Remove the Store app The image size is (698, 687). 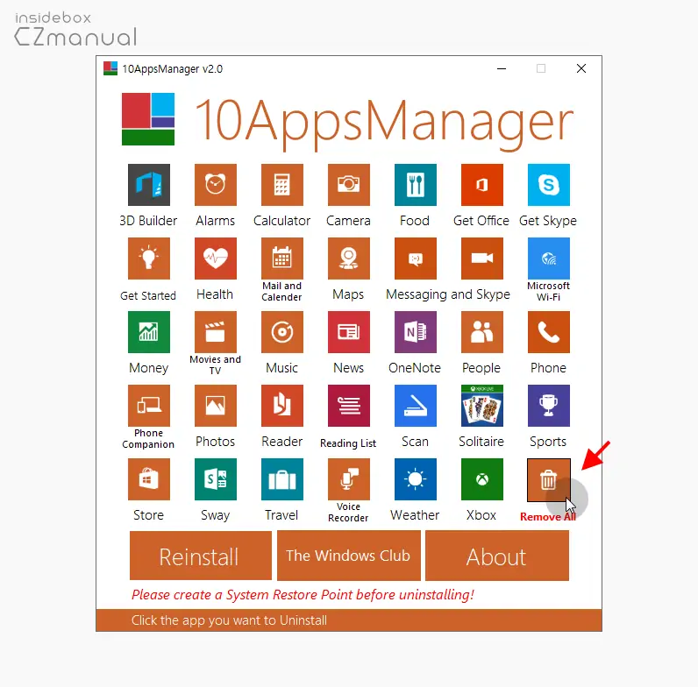click(x=149, y=479)
